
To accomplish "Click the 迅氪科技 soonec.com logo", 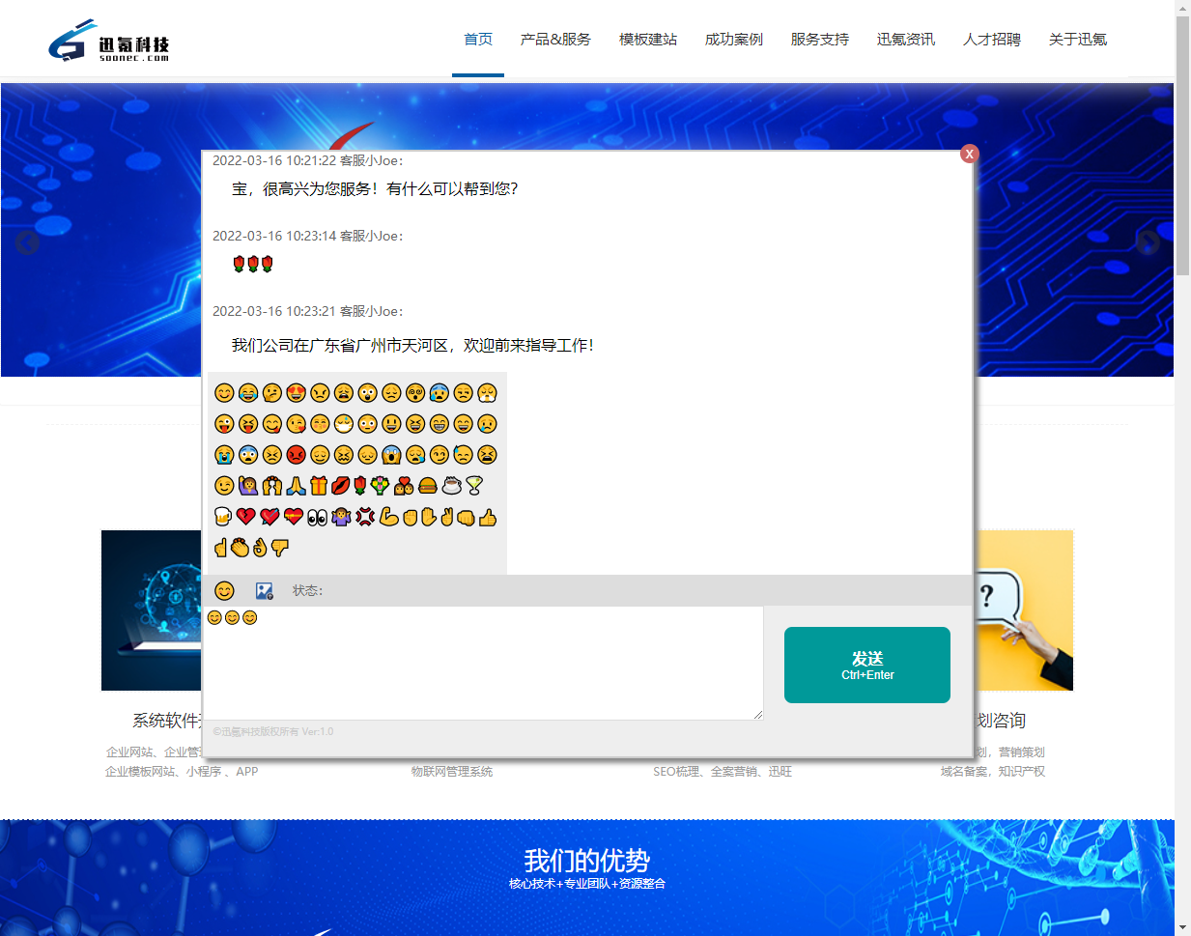I will coord(109,41).
